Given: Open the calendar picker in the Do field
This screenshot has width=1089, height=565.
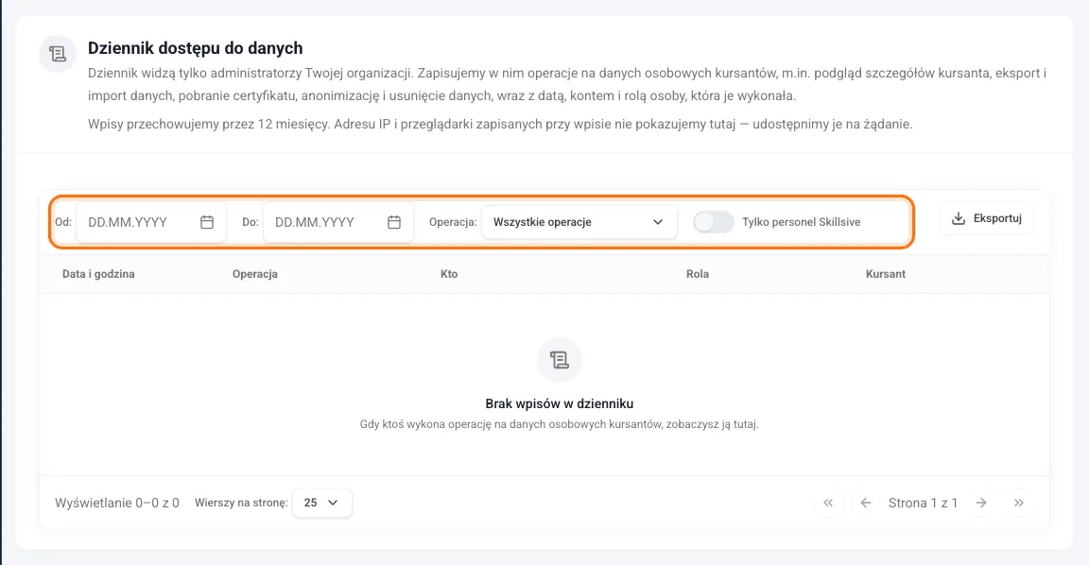Looking at the screenshot, I should [394, 222].
